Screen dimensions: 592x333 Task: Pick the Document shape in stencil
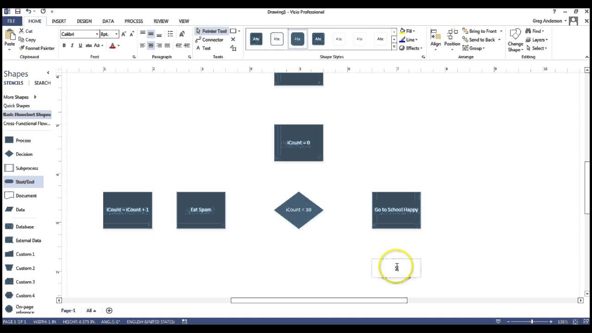tap(20, 196)
